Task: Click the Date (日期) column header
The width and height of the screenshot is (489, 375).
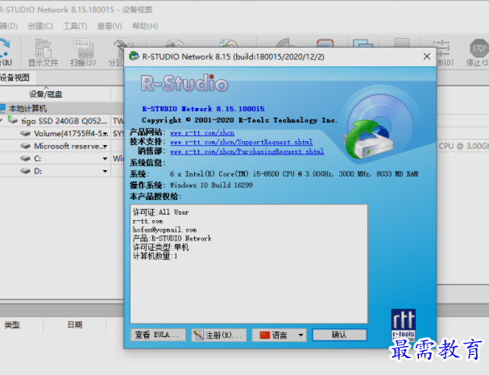Action: 75,325
